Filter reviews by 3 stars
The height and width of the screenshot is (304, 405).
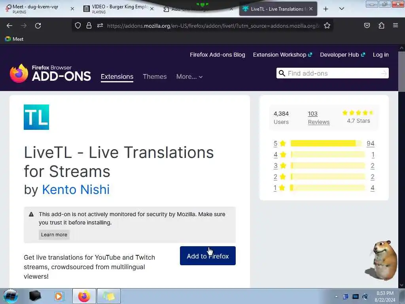tap(280, 166)
